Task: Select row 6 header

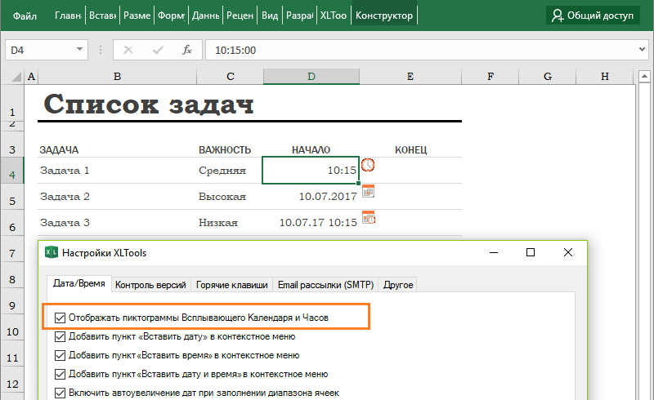Action: [12, 223]
